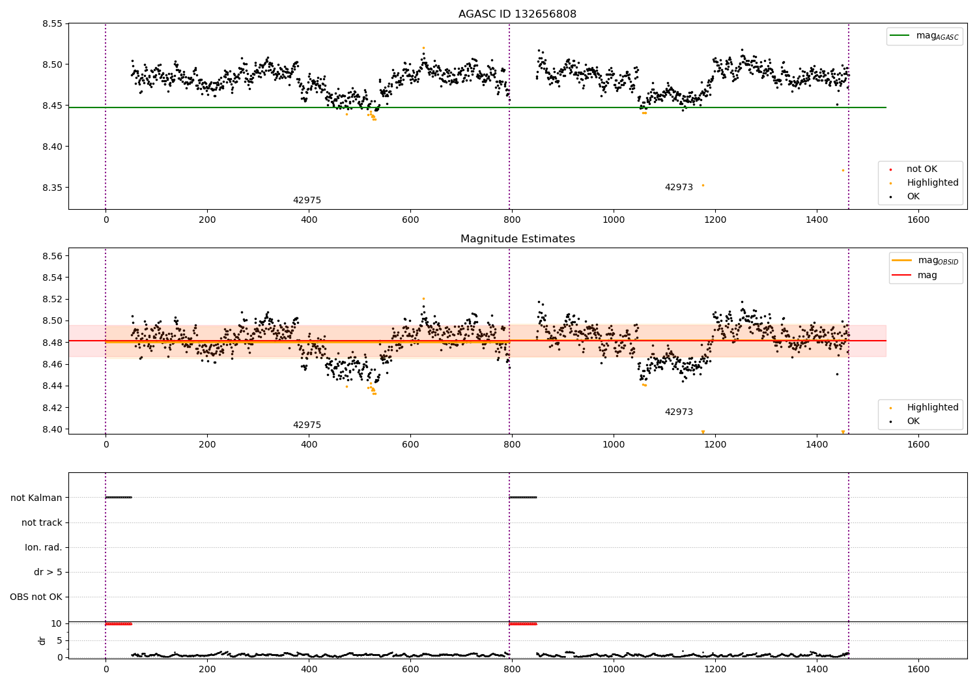Click the "not Kalman" black segment starting near 800
This screenshot has width=977, height=684.
pos(523,498)
